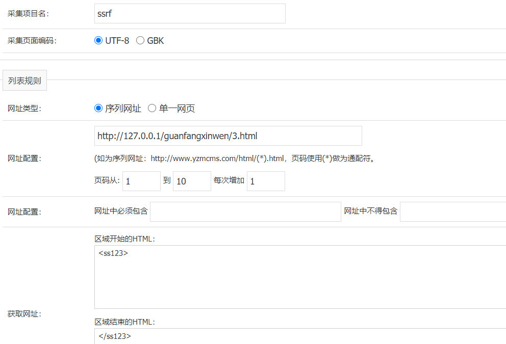Click the 采集页面编码 label

click(32, 41)
